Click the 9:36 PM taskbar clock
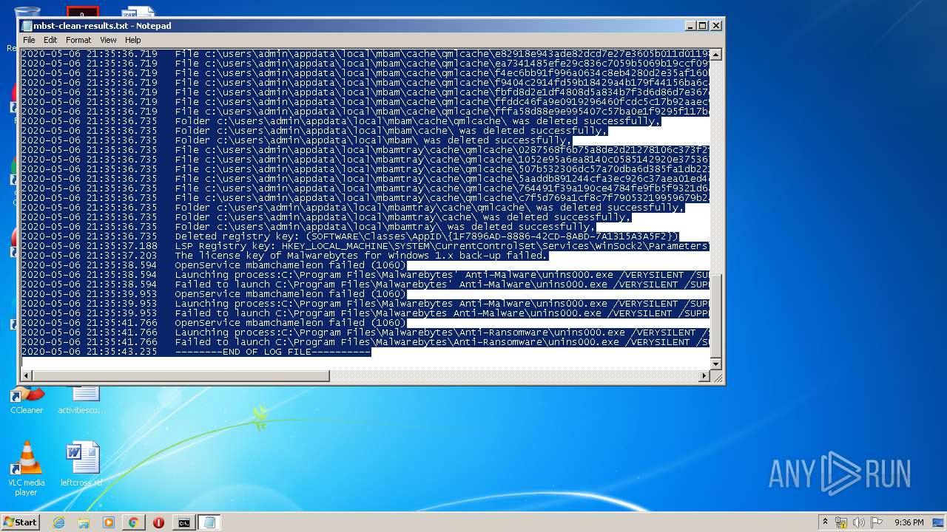This screenshot has height=532, width=947. (909, 522)
